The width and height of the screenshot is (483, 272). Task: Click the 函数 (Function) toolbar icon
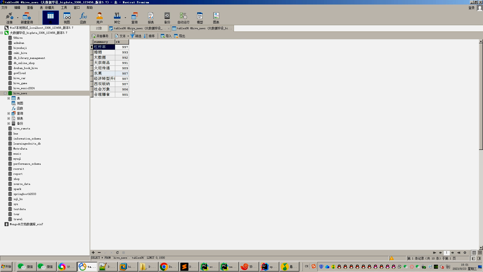coord(83,18)
